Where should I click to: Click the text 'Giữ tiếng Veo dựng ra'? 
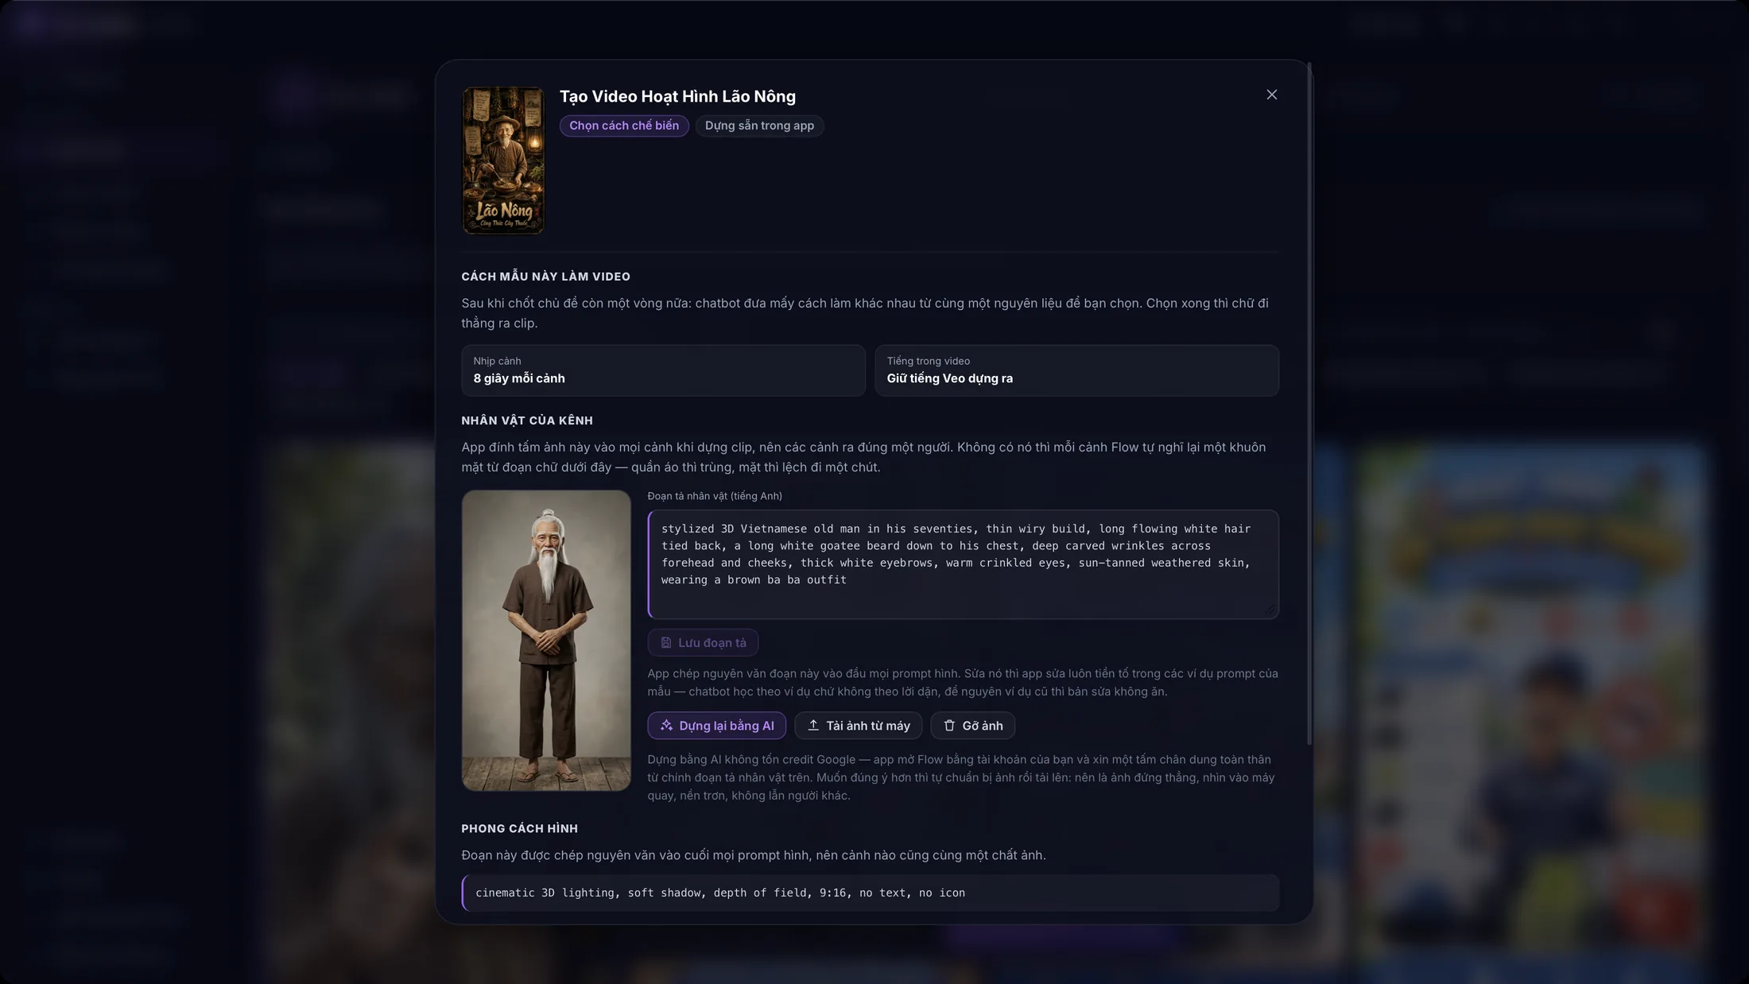pos(949,378)
